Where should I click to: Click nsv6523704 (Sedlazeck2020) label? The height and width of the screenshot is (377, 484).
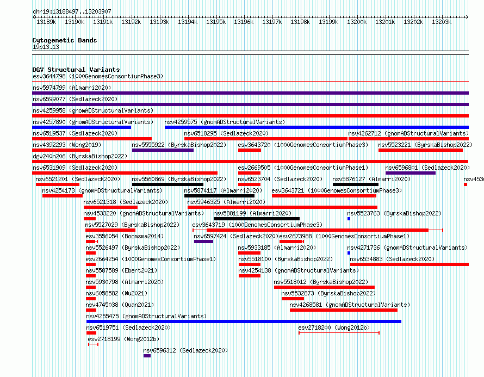click(280, 179)
